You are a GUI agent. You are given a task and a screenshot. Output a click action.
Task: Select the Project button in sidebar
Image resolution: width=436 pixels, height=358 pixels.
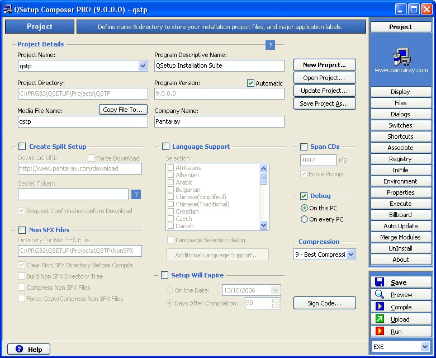400,27
